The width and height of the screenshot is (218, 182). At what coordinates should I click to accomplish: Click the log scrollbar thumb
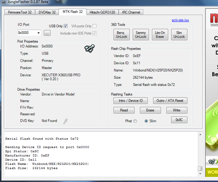tap(200, 168)
